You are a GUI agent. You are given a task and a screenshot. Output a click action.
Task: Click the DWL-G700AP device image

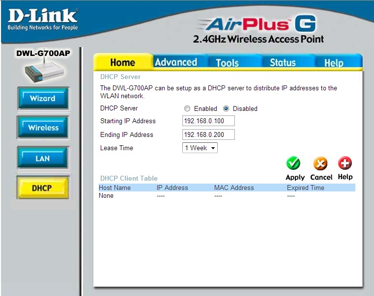pos(44,70)
